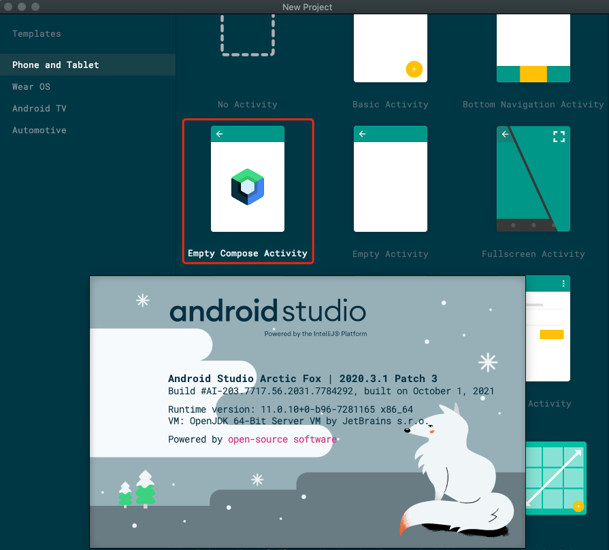Select the No Activity dashed template thumbnail
This screenshot has width=609, height=550.
tap(248, 35)
